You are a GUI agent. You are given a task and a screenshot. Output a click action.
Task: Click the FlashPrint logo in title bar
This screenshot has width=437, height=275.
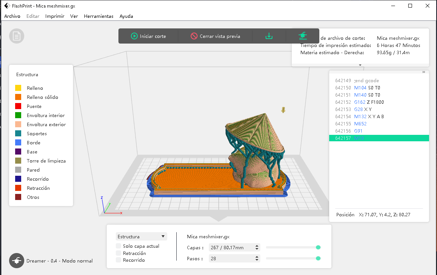[x=7, y=6]
